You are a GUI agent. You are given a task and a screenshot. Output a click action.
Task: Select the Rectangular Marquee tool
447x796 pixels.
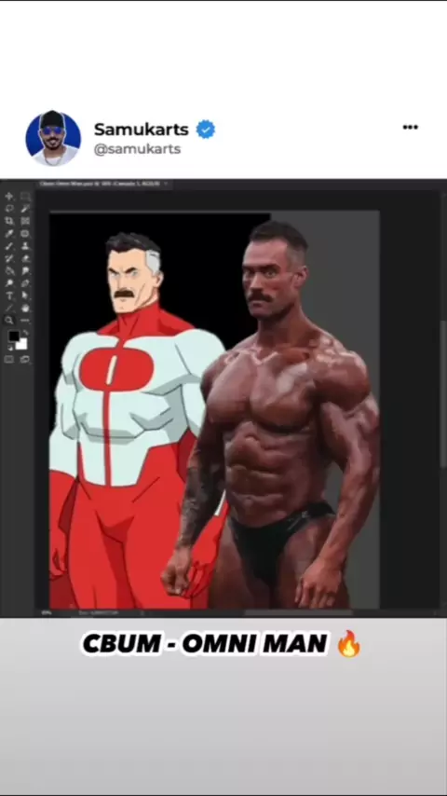[x=25, y=197]
